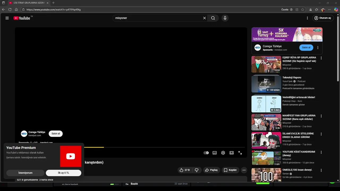Open options for EŞREF RÜYA RP video
The height and width of the screenshot is (191, 340).
[321, 58]
